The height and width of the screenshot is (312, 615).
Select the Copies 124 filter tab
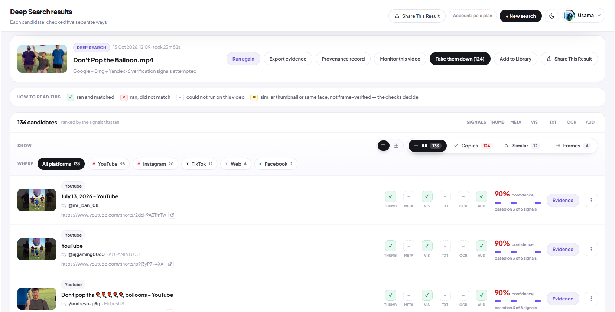click(473, 146)
